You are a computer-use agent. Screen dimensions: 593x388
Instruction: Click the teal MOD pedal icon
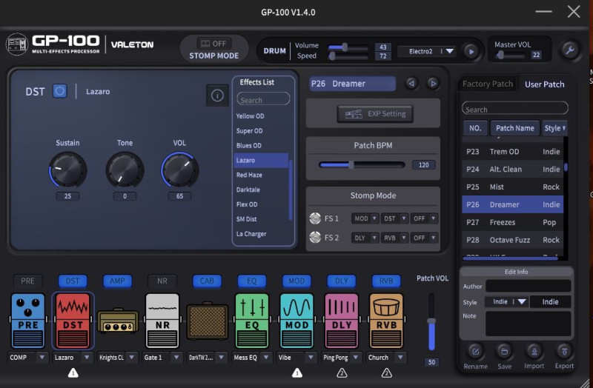[297, 321]
